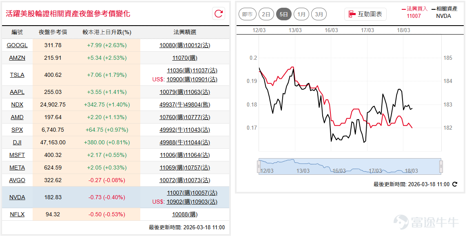Open NVDA put warrant 10057
The image size is (467, 237).
click(x=205, y=193)
